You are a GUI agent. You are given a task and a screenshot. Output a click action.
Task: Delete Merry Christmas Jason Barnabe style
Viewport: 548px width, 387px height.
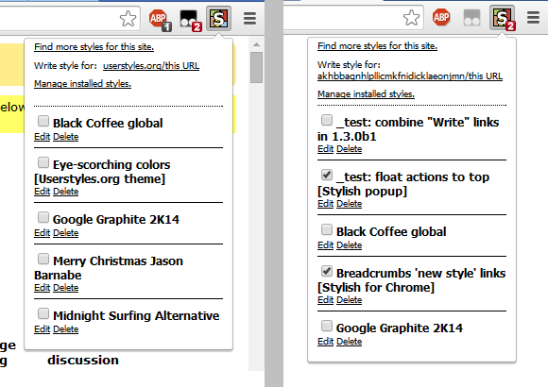click(66, 288)
